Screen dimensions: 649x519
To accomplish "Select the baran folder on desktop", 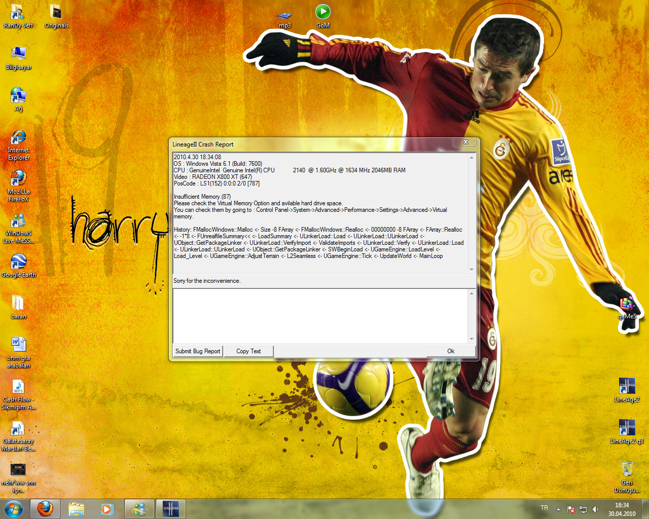I will tap(18, 307).
